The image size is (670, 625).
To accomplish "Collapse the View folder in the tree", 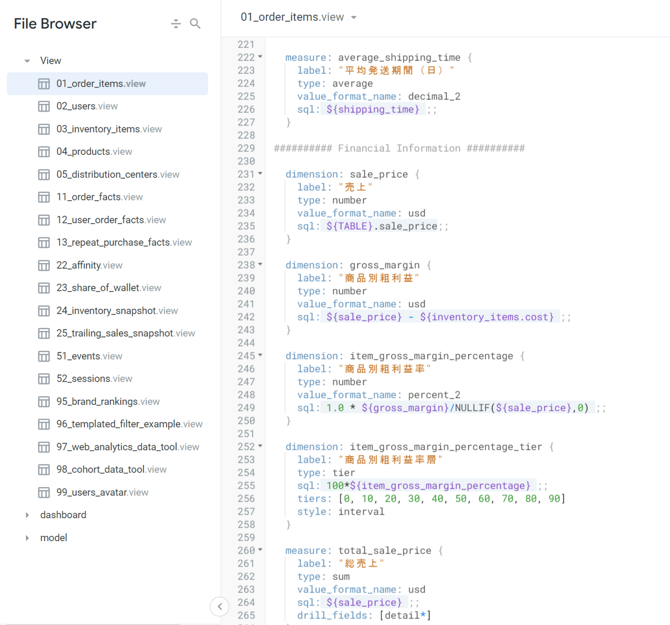I will point(27,61).
